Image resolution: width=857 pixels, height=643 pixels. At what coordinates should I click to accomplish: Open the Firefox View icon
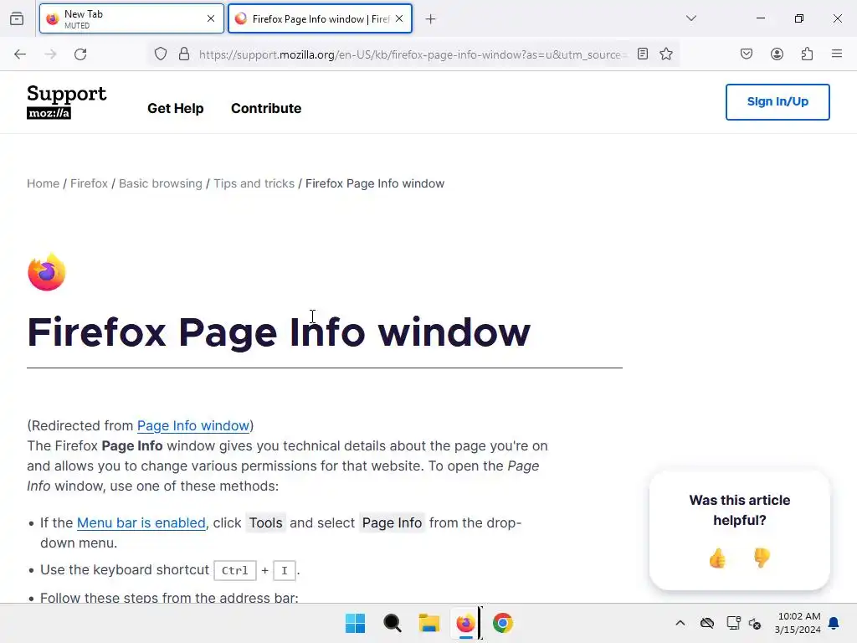pos(17,18)
